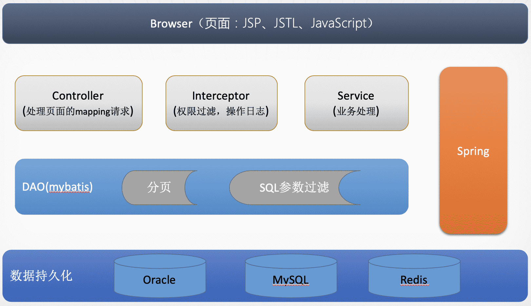Select the orange Spring block
The image size is (531, 306).
click(473, 151)
